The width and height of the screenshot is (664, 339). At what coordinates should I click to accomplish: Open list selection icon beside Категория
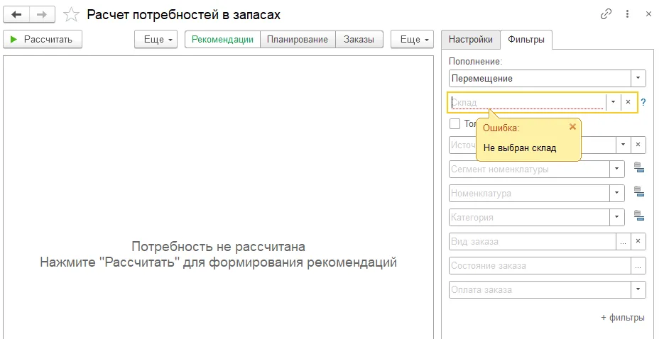[639, 216]
